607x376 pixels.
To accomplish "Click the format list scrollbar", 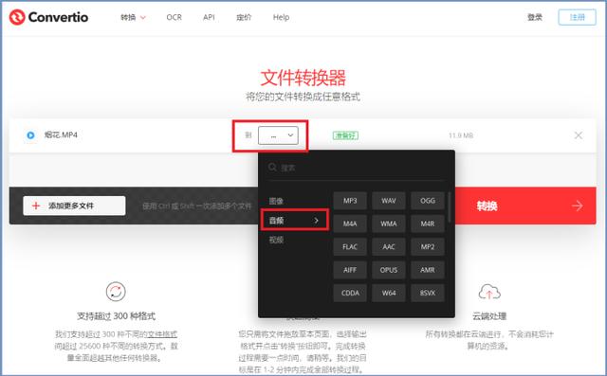I will pos(449,207).
